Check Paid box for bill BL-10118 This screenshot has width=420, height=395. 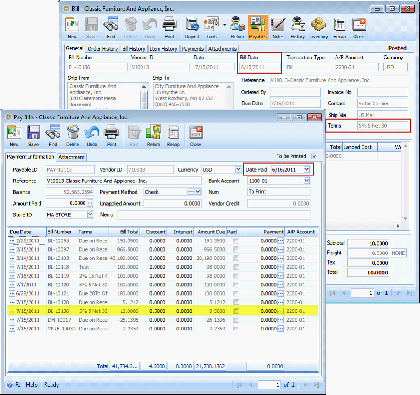pyautogui.click(x=236, y=267)
